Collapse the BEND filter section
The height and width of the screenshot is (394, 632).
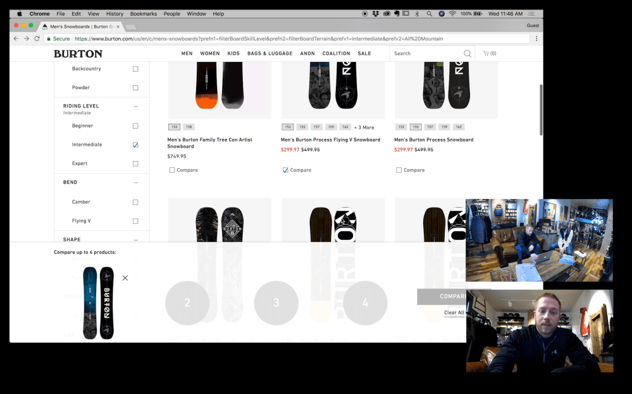[x=135, y=182]
